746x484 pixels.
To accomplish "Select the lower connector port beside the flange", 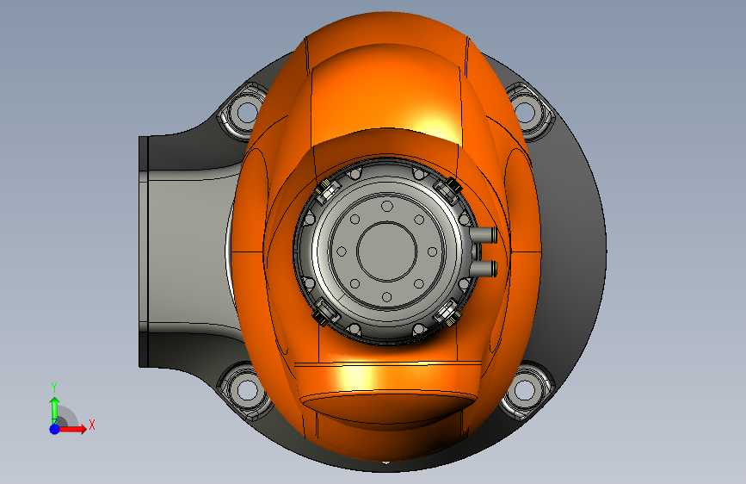I will 484,268.
